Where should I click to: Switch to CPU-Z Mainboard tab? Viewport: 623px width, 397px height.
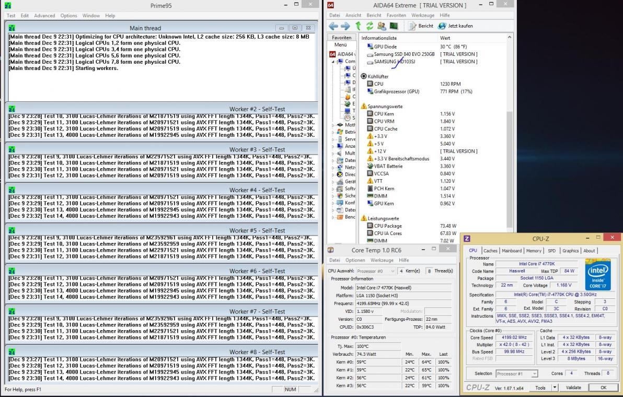point(512,251)
